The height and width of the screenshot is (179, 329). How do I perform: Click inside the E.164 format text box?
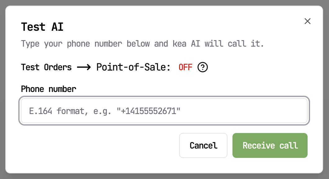164,111
